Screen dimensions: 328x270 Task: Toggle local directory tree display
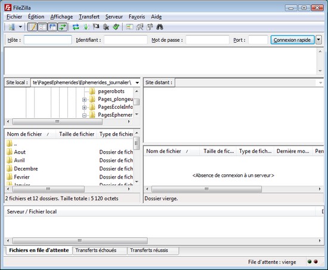point(42,27)
